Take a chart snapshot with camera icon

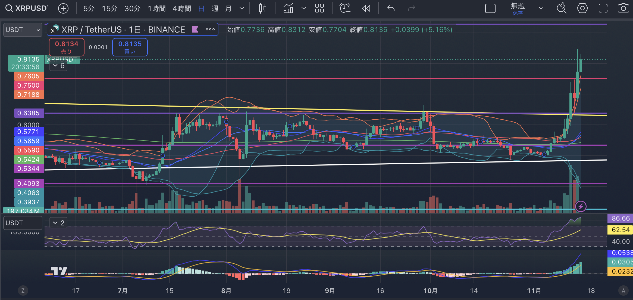click(623, 8)
